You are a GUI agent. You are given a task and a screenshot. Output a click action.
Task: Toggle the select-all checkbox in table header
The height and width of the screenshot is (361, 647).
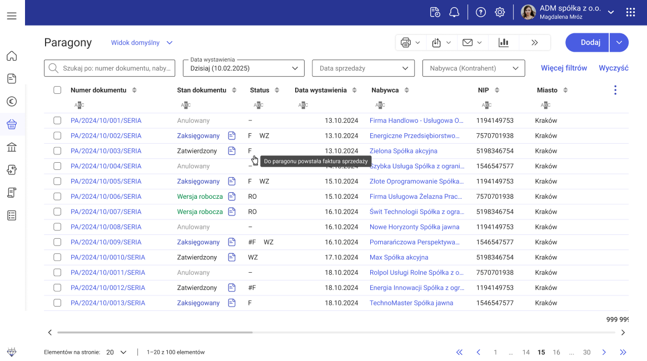coord(57,90)
